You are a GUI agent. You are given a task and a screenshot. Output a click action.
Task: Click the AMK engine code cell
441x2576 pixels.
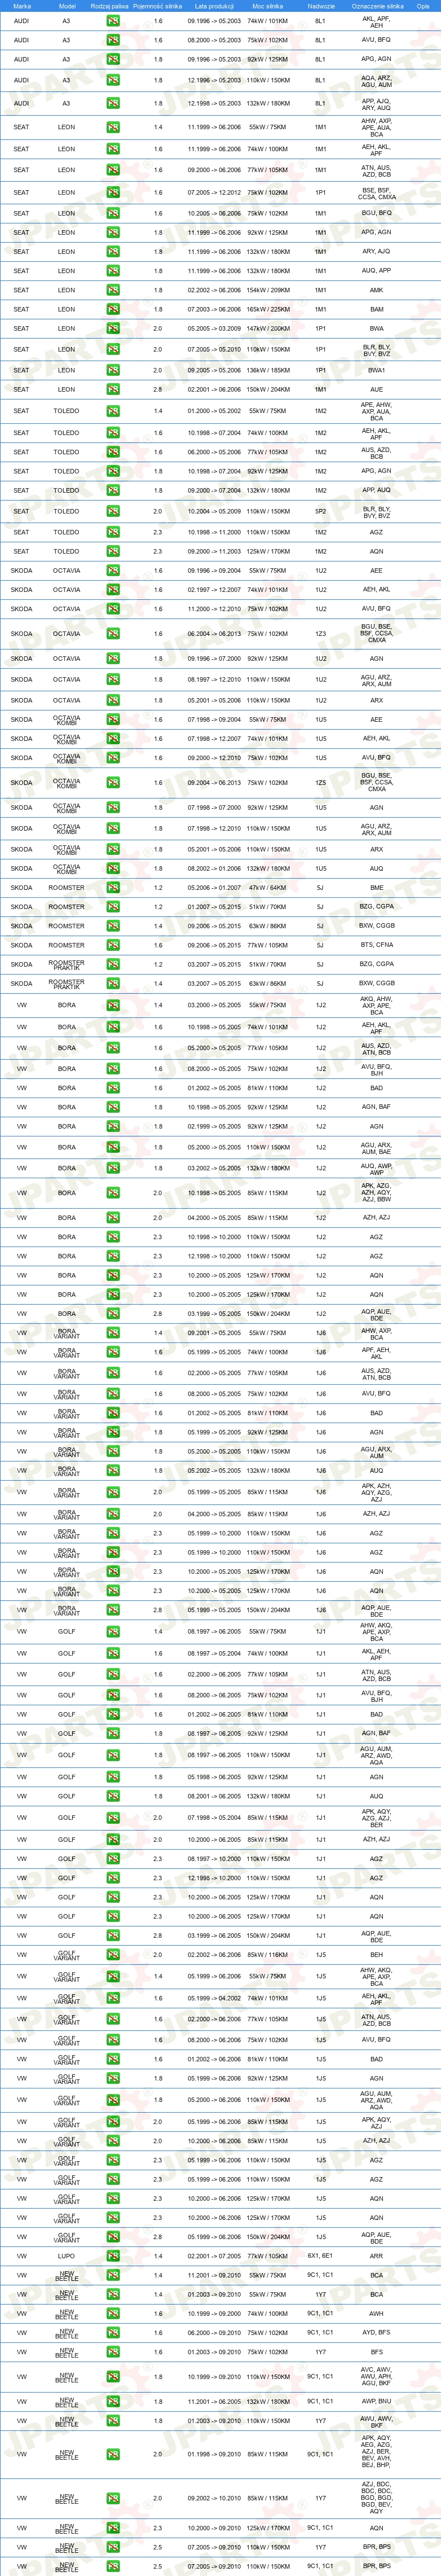[376, 290]
